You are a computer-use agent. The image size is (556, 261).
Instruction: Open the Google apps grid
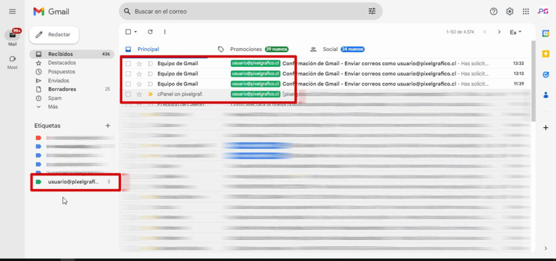click(526, 11)
